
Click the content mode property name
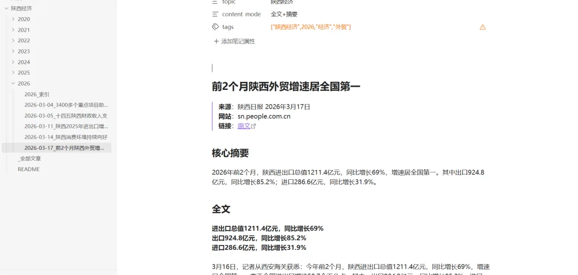(x=241, y=14)
